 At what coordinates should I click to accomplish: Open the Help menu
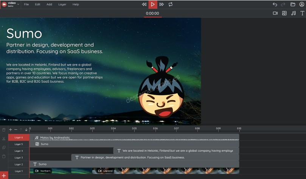(76, 5)
